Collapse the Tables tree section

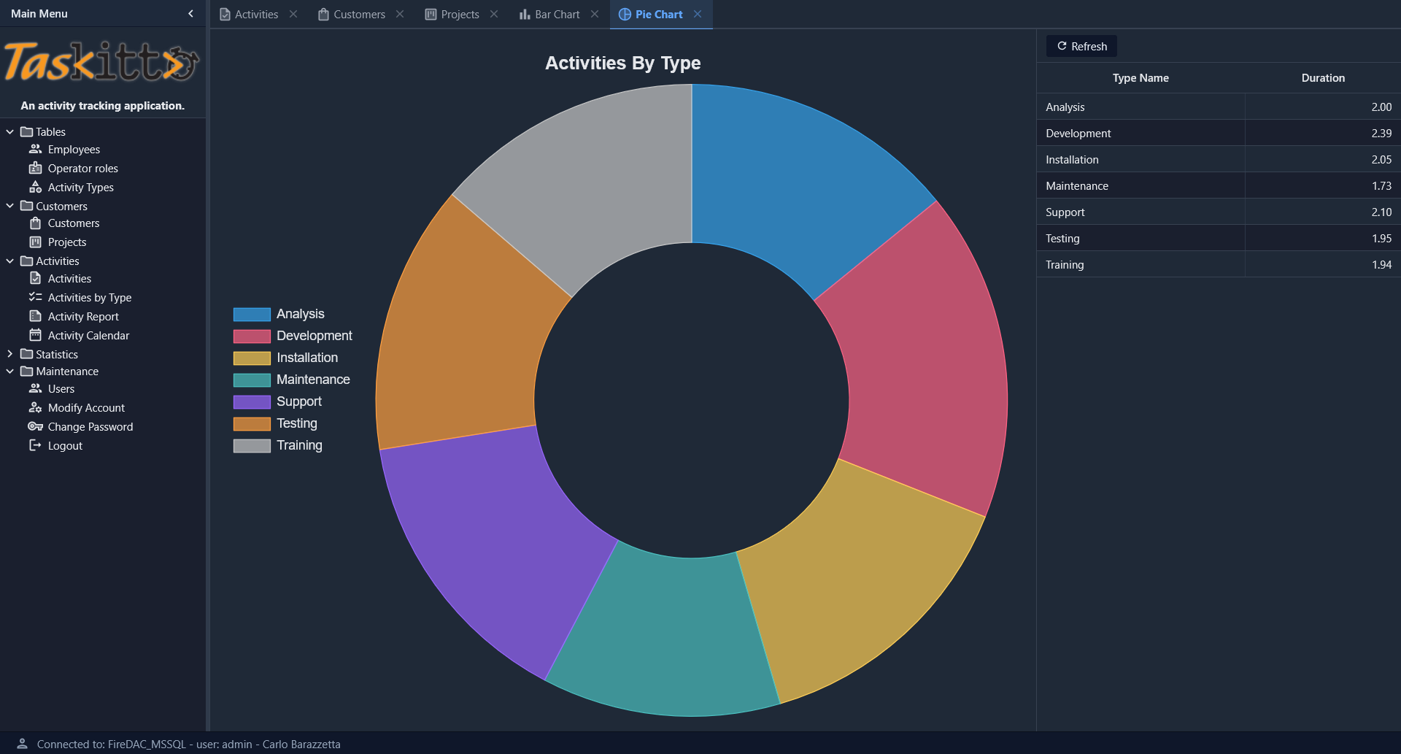[x=9, y=131]
